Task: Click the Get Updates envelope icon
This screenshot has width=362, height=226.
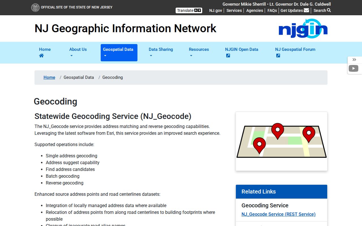Action: tap(306, 10)
